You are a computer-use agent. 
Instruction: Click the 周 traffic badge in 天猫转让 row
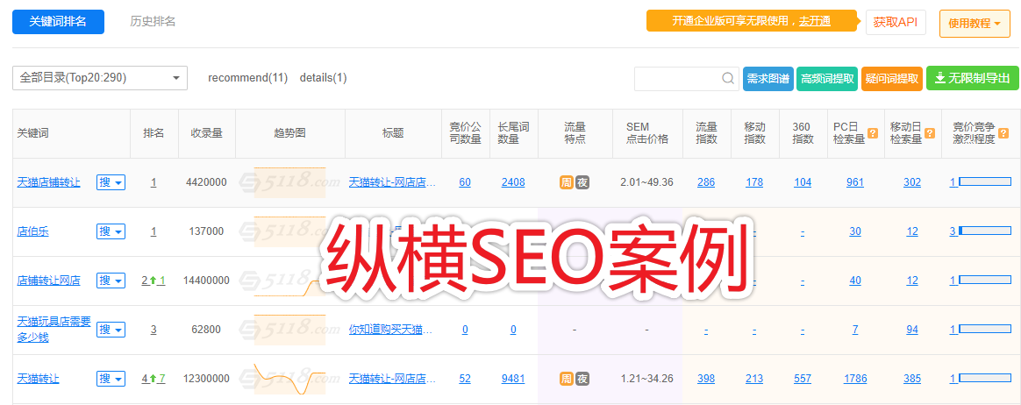coord(566,379)
